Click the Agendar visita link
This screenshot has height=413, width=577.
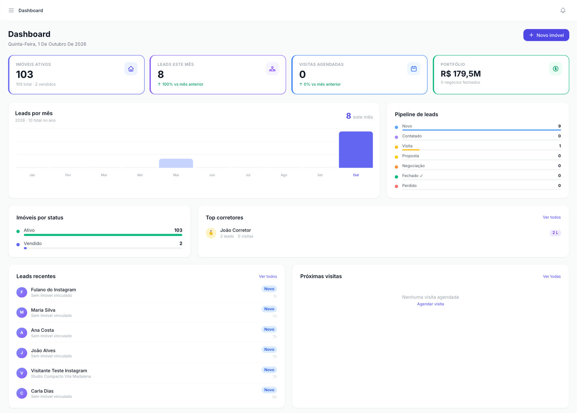(430, 304)
